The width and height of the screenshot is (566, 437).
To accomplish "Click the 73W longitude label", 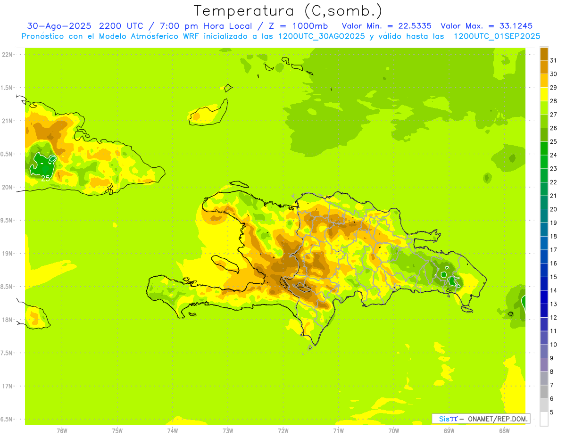I will tap(228, 431).
